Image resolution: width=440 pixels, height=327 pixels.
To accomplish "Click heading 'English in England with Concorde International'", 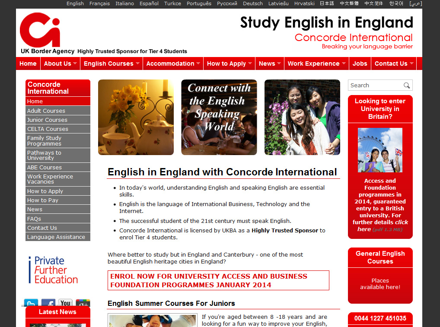I will [222, 172].
